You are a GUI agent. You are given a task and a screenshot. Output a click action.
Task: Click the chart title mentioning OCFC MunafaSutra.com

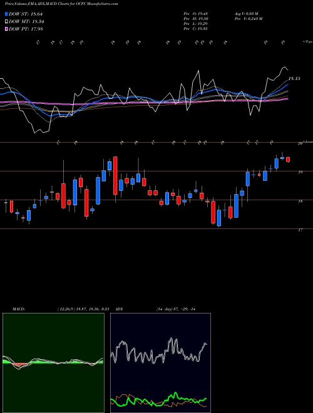pyautogui.click(x=61, y=4)
